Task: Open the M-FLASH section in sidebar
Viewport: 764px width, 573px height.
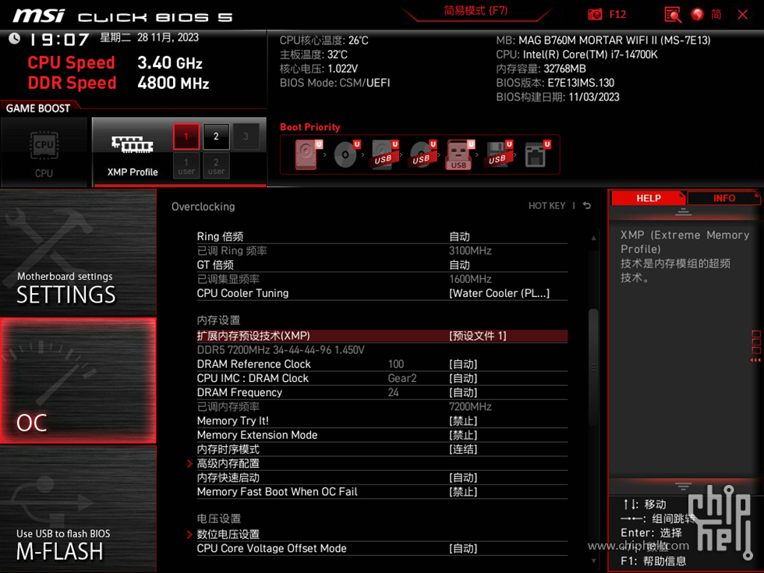Action: tap(78, 509)
